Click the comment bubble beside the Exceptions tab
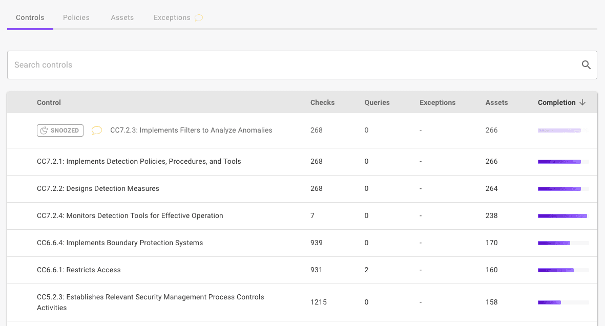Image resolution: width=605 pixels, height=326 pixels. [199, 17]
